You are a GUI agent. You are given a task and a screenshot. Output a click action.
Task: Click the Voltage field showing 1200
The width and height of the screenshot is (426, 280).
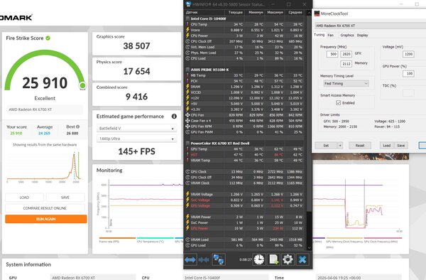pyautogui.click(x=408, y=54)
